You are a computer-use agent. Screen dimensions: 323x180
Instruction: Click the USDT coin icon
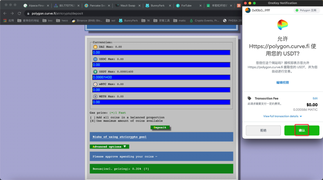pyautogui.click(x=95, y=72)
